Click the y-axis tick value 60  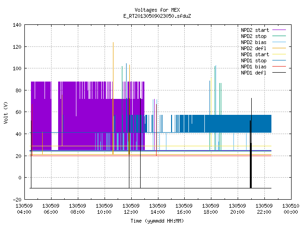(x=19, y=112)
